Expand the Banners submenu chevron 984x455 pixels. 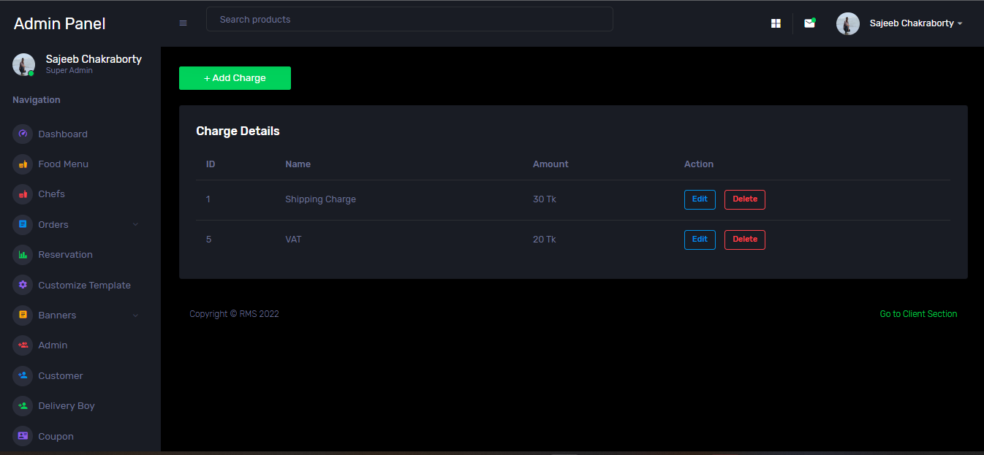pyautogui.click(x=135, y=316)
